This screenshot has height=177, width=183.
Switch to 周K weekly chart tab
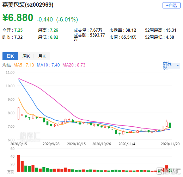pos(26,56)
